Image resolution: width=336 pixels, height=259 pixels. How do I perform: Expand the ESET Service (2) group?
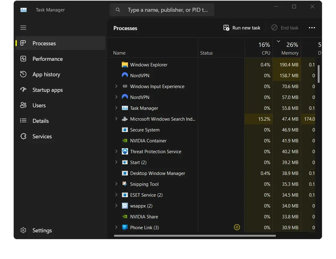[116, 195]
